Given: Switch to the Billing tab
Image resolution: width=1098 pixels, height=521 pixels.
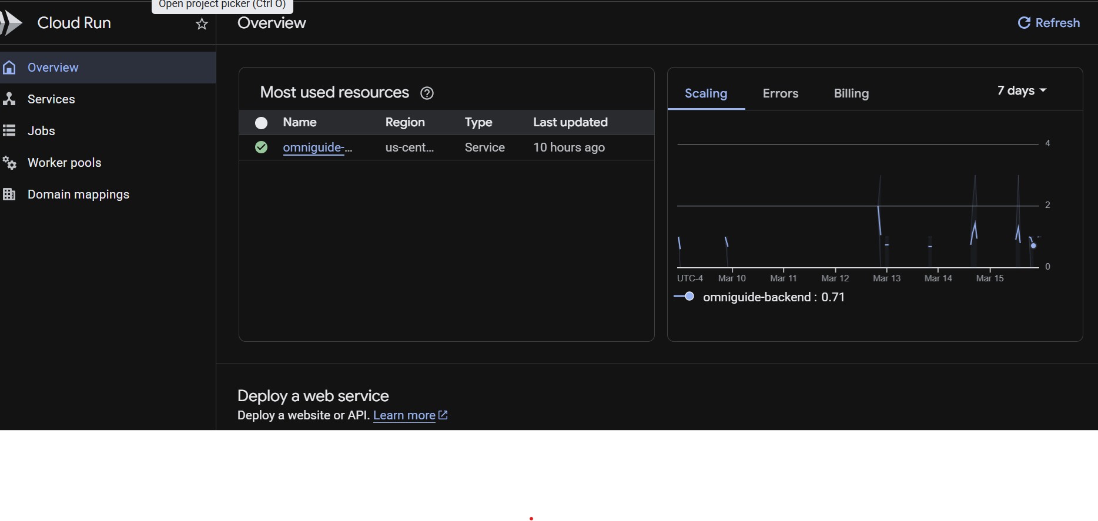Looking at the screenshot, I should [x=851, y=93].
